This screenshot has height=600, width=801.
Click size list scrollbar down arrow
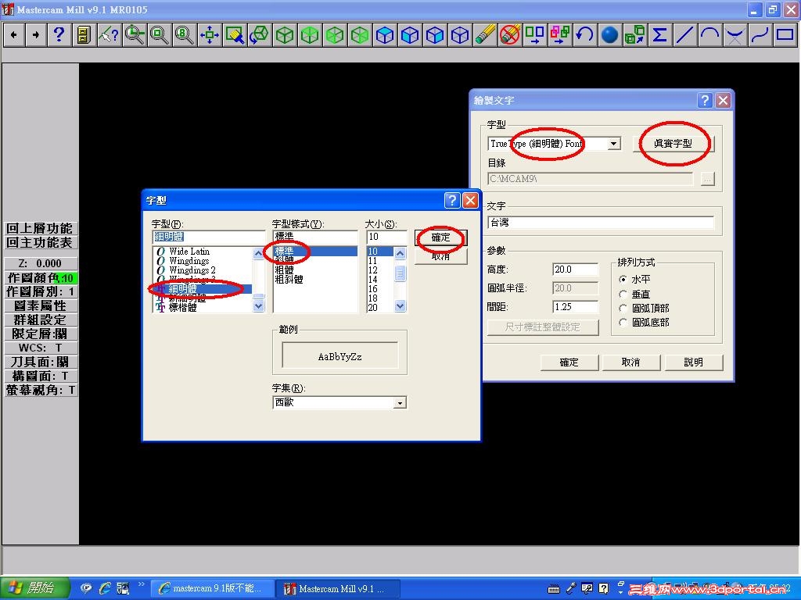click(x=400, y=306)
